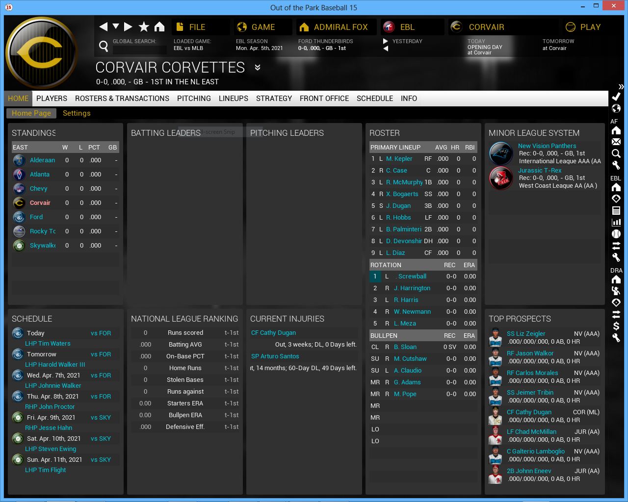Open Alderaan team in standings
This screenshot has height=502, width=628.
click(x=42, y=160)
